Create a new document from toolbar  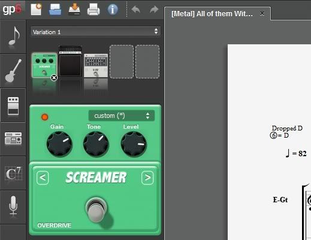(36, 10)
